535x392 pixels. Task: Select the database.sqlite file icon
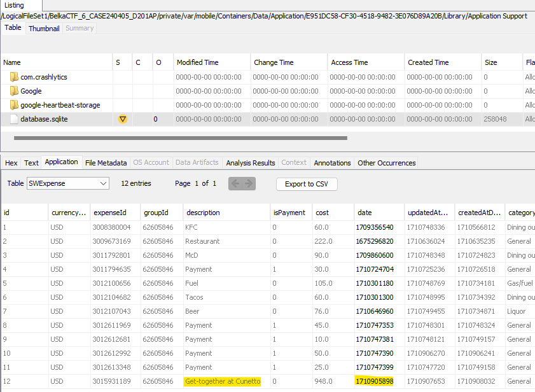[14, 119]
